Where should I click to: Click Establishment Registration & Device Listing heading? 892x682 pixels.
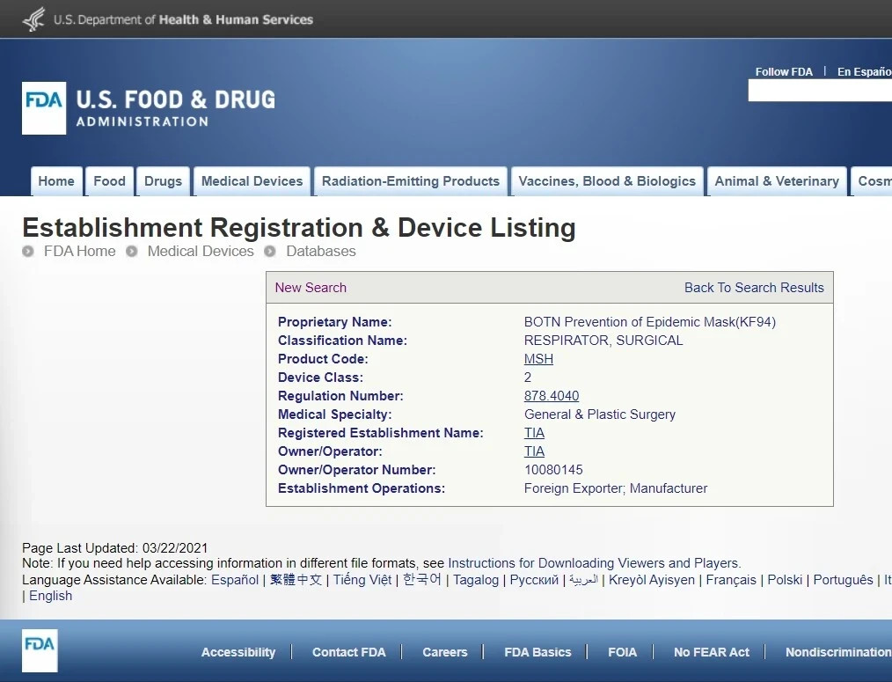(299, 228)
